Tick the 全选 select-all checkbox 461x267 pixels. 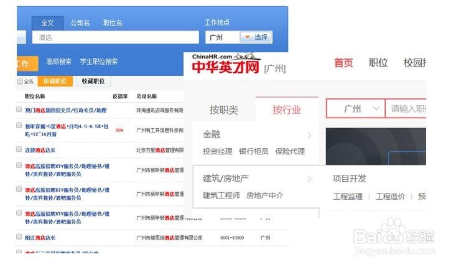pos(20,82)
